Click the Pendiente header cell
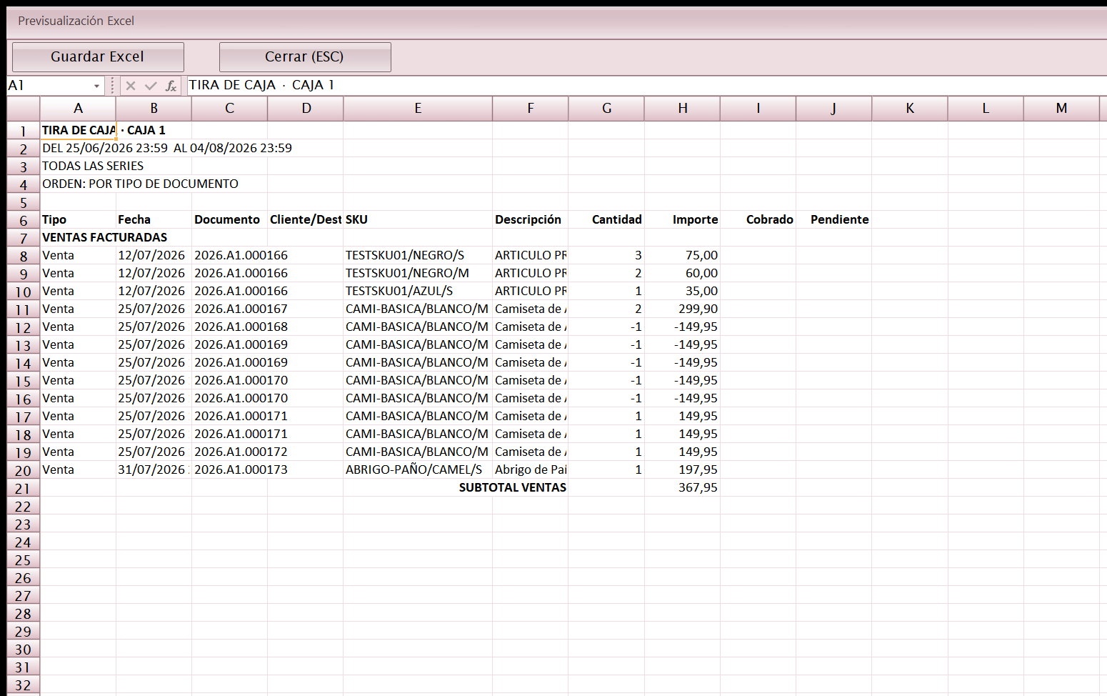 pos(833,219)
